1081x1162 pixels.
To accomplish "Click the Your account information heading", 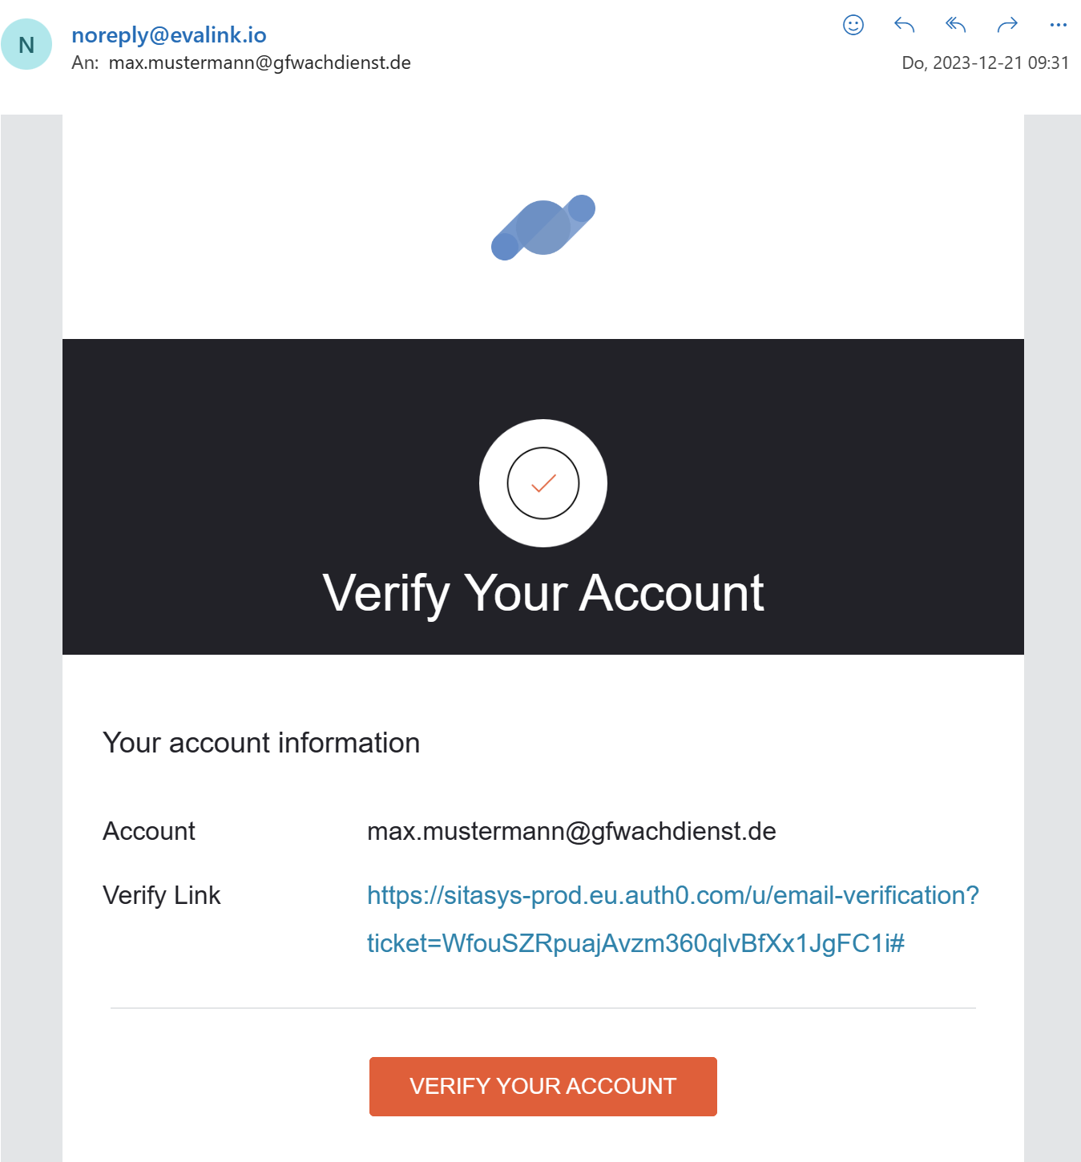I will (x=261, y=743).
